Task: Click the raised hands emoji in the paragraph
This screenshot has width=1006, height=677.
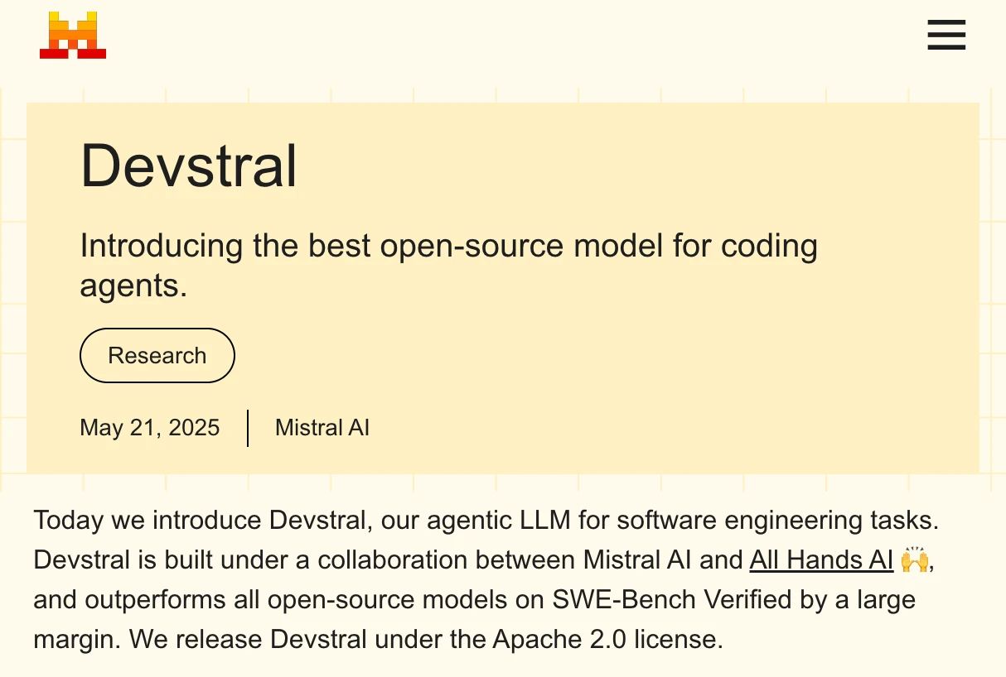Action: coord(915,559)
